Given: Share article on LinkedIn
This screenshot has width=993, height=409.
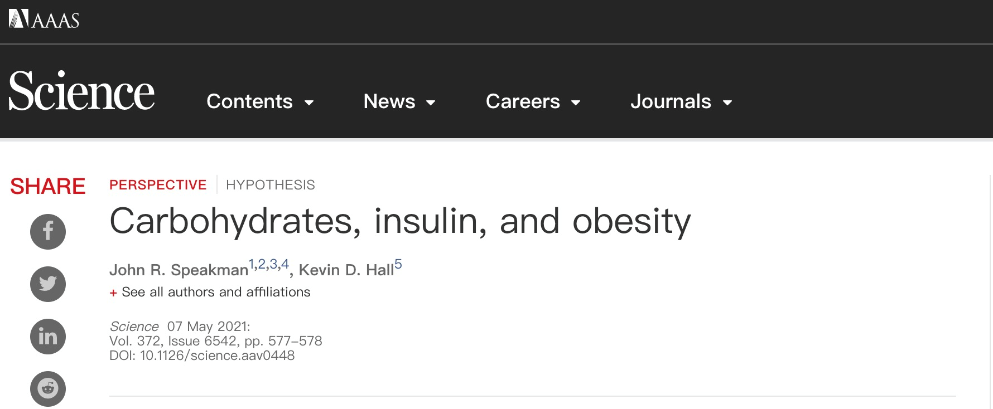Looking at the screenshot, I should click(48, 337).
